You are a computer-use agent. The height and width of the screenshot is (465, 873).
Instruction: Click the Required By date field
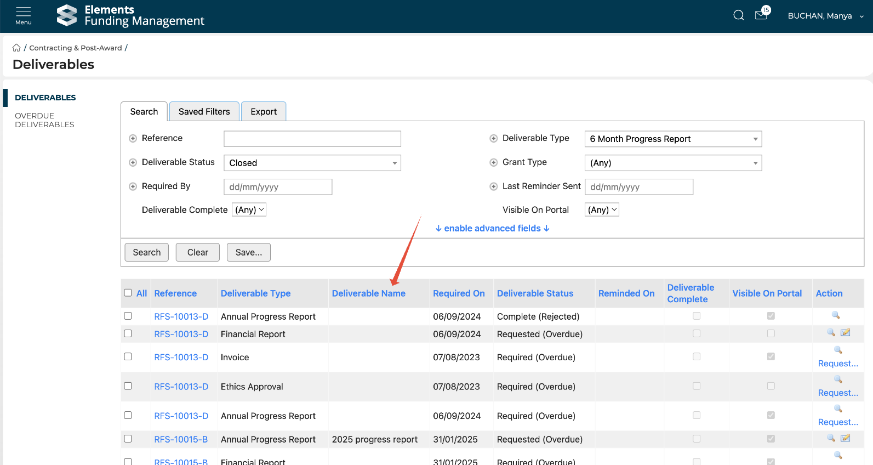pos(277,187)
